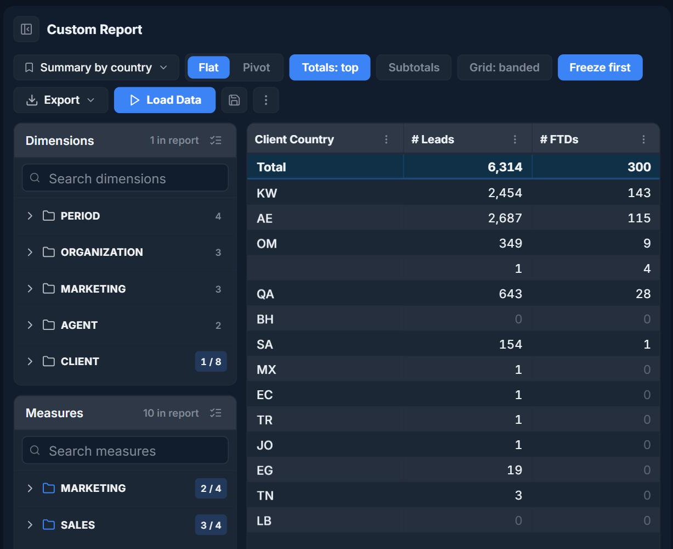
Task: Select the EC country row
Action: 453,395
